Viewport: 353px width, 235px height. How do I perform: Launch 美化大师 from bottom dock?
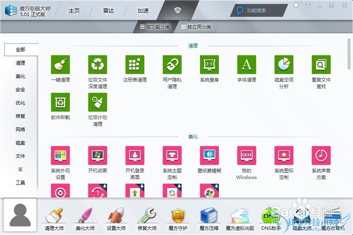pos(85,219)
